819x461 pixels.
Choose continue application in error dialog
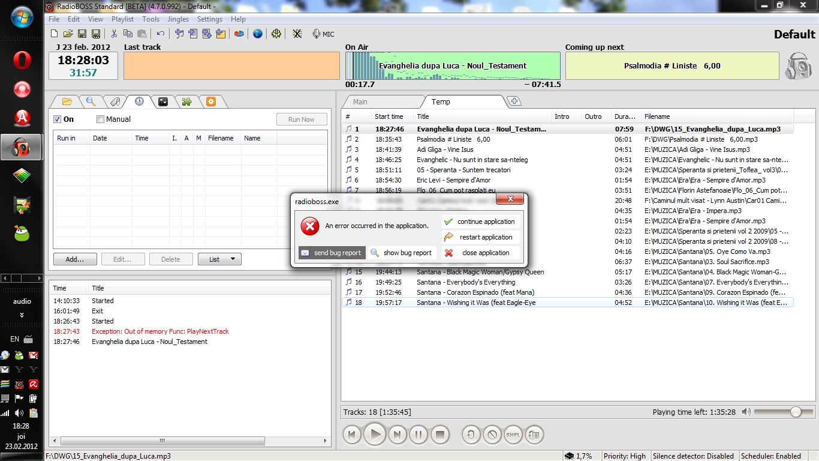tap(480, 221)
